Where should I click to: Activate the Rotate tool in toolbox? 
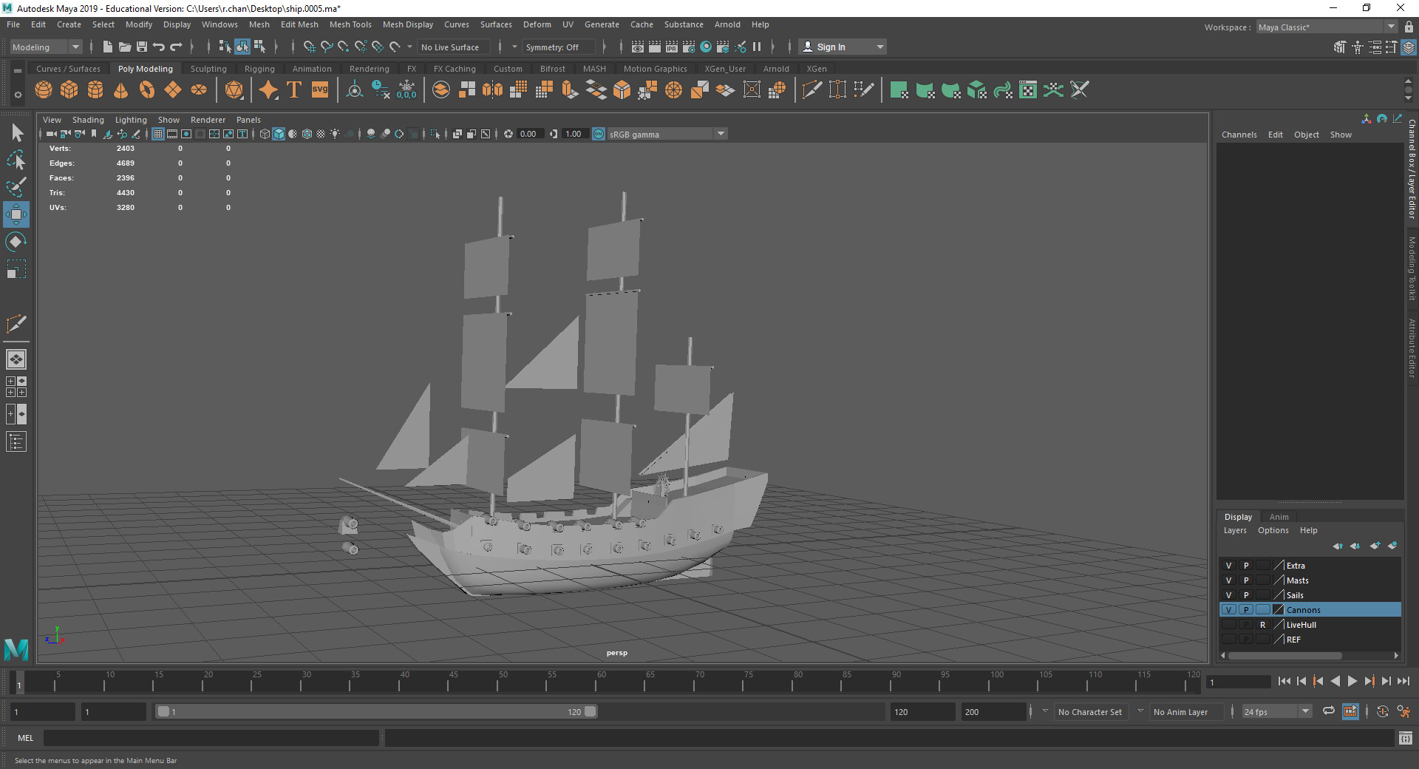[x=16, y=242]
